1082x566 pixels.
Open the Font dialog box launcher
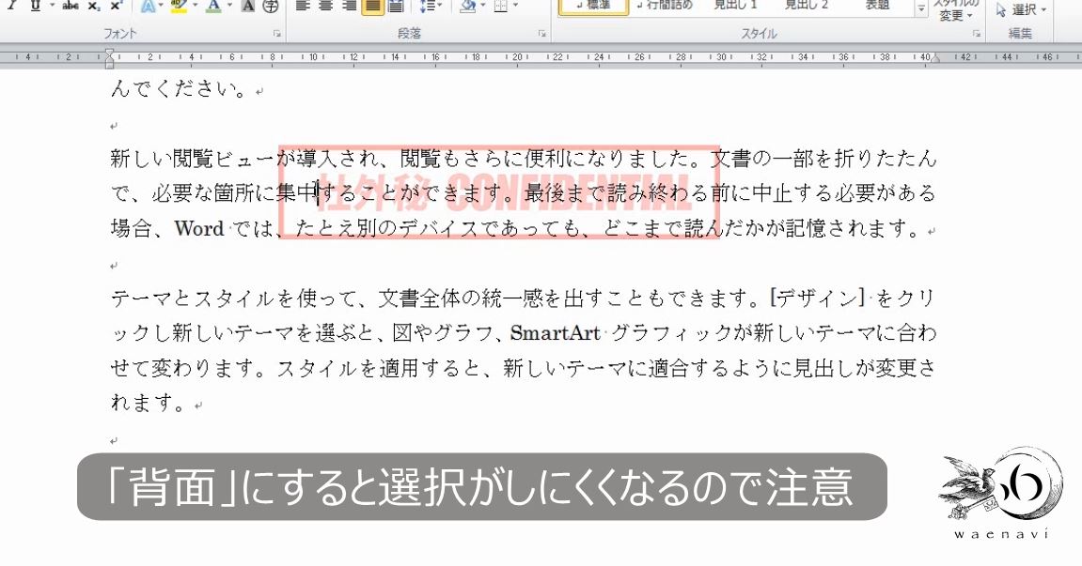(276, 33)
